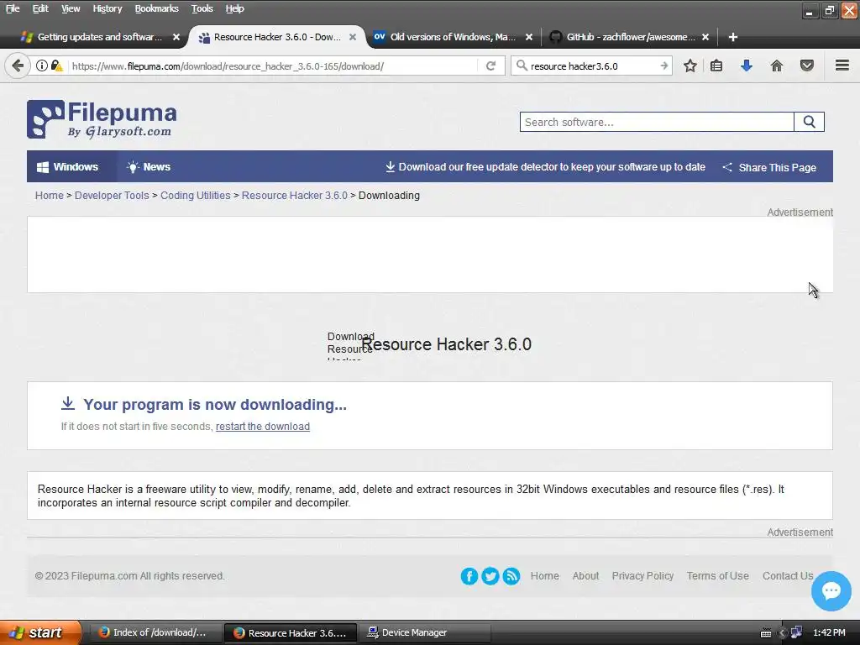Close the Old versions of Windows tab
The image size is (860, 645).
point(529,37)
